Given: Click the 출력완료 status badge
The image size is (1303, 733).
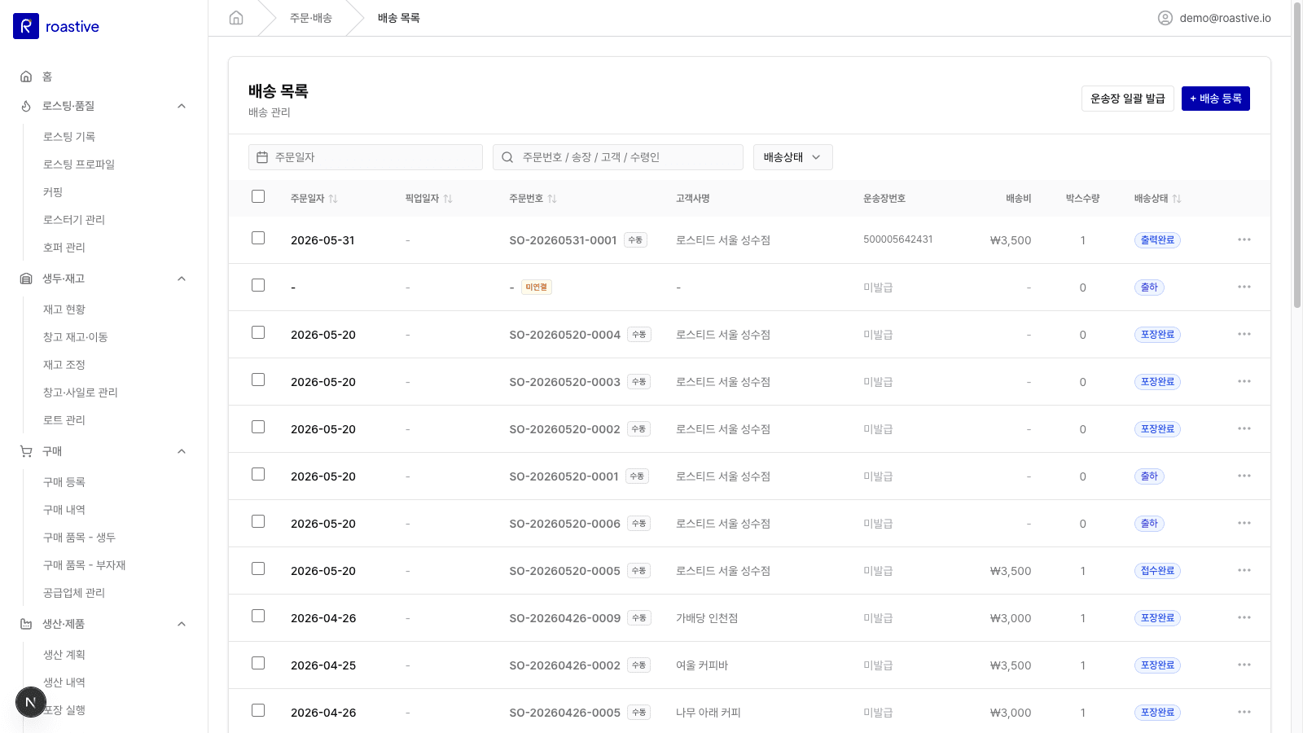Looking at the screenshot, I should (x=1157, y=240).
